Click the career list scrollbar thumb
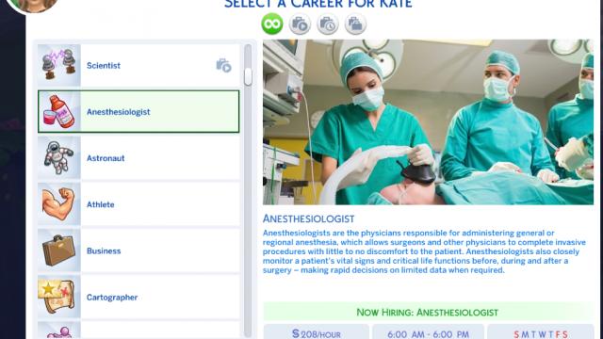 click(x=248, y=76)
